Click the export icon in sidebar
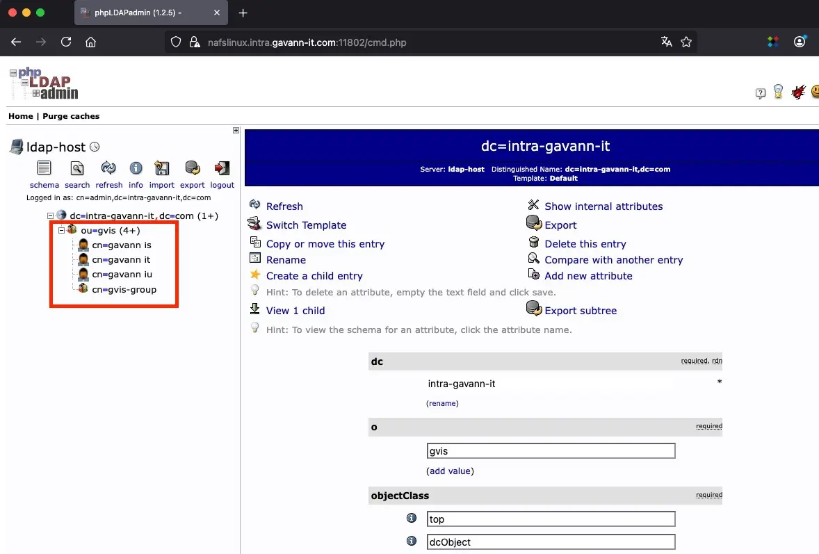The image size is (819, 554). click(x=192, y=169)
